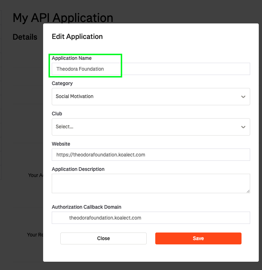Click the Website field label

pyautogui.click(x=61, y=144)
